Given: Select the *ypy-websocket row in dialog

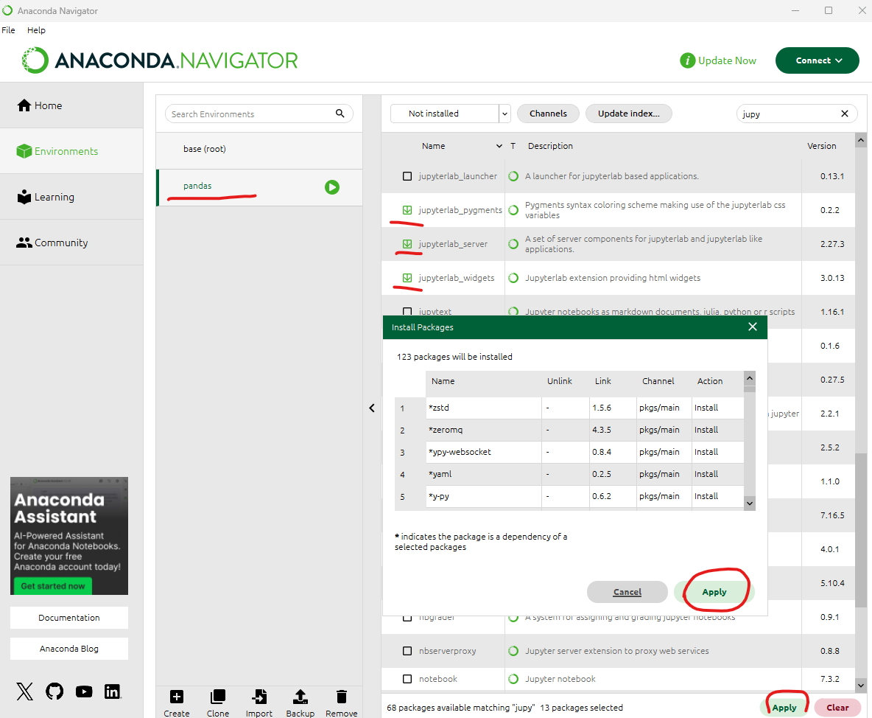Looking at the screenshot, I should click(x=569, y=452).
